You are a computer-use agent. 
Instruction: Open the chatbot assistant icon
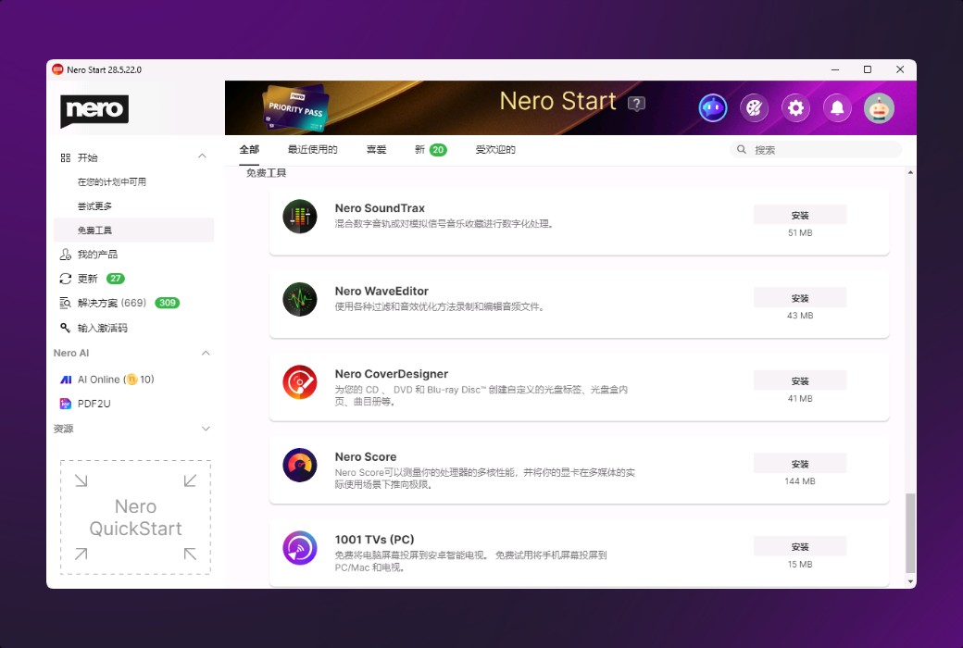pyautogui.click(x=712, y=108)
